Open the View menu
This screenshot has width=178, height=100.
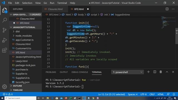click(38, 3)
